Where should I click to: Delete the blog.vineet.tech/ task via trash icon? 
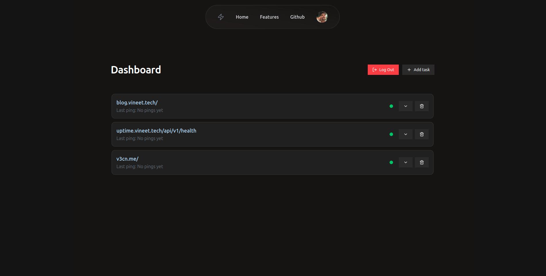(x=422, y=106)
